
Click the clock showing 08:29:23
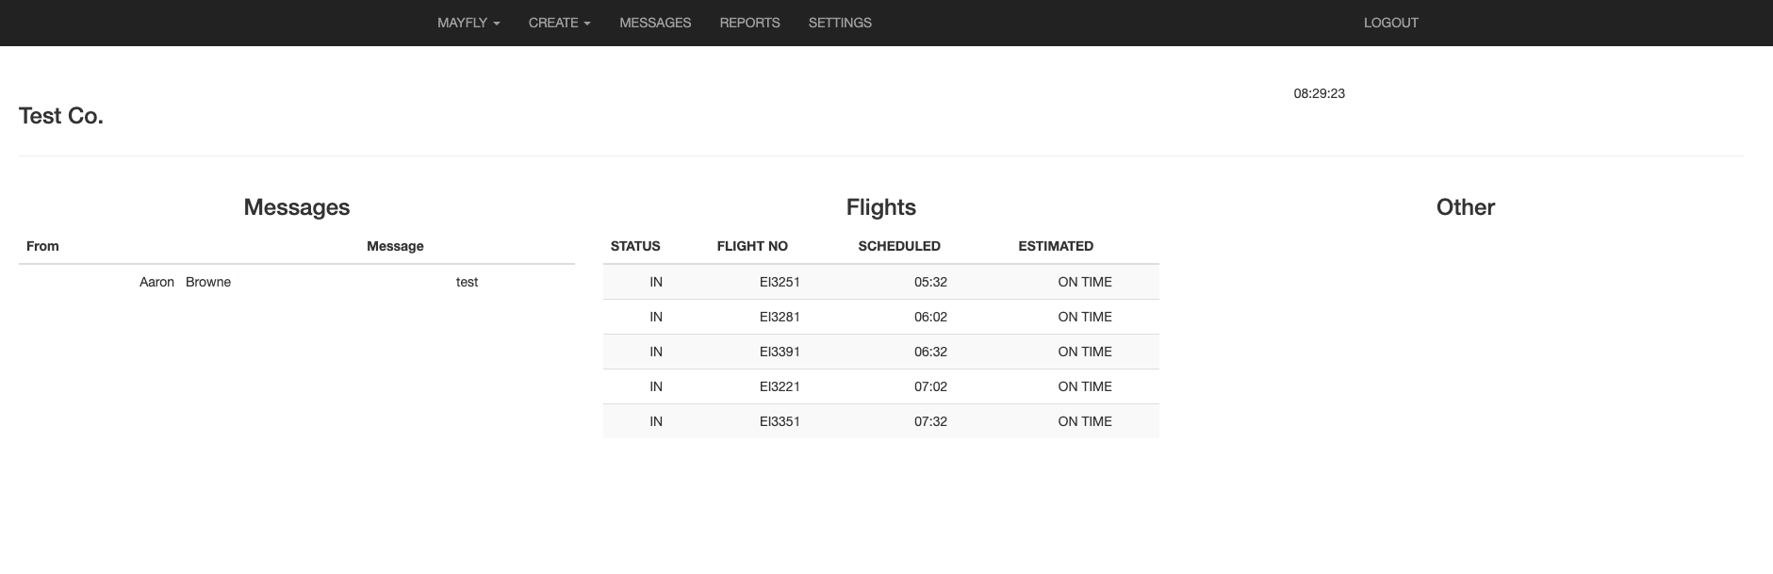click(x=1319, y=93)
